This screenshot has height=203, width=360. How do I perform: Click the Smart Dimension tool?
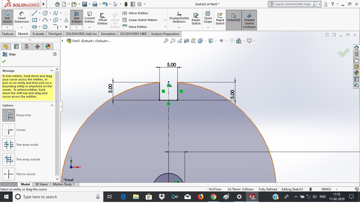point(22,17)
